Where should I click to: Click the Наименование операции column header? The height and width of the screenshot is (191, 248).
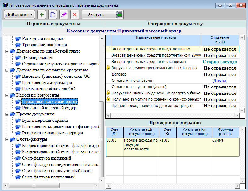coord(156,40)
